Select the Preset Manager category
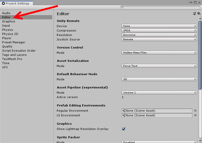 pyautogui.click(x=26, y=42)
